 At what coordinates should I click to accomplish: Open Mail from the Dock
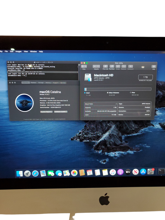(43, 173)
